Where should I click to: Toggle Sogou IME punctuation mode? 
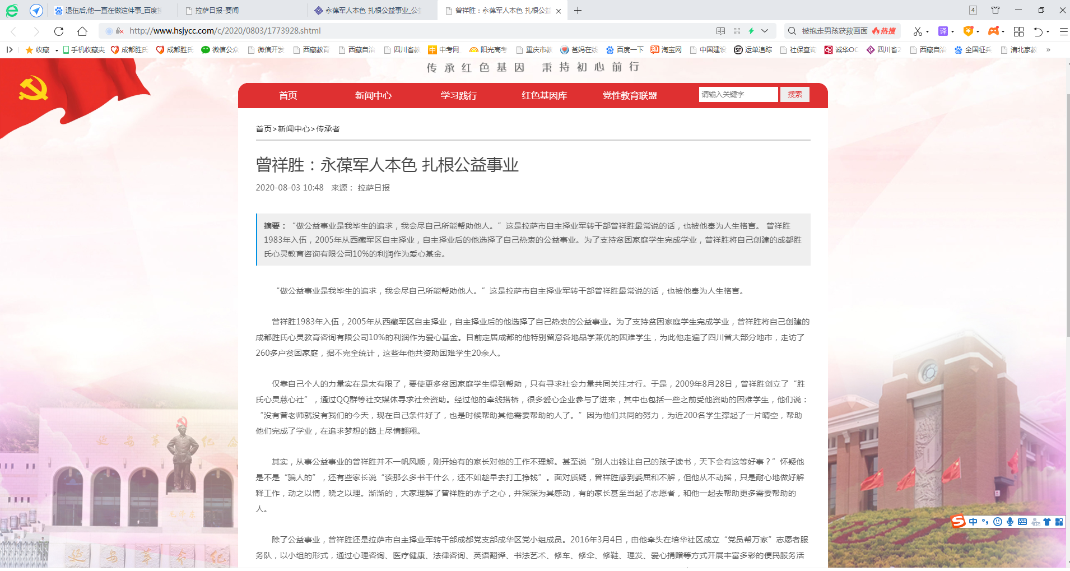click(x=985, y=522)
